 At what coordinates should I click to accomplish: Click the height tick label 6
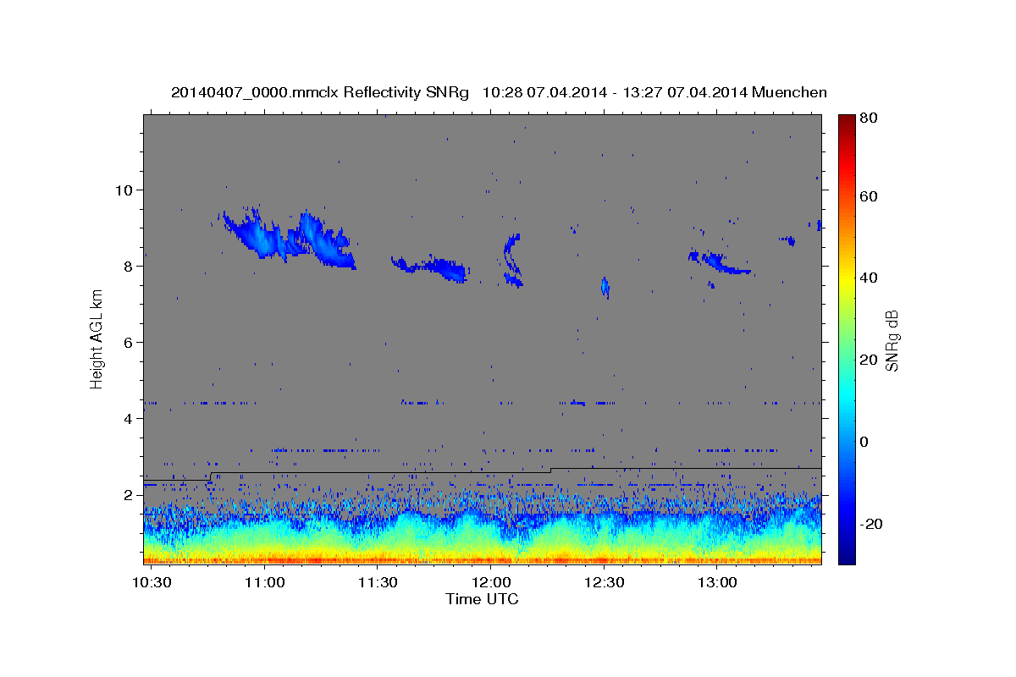coord(130,342)
